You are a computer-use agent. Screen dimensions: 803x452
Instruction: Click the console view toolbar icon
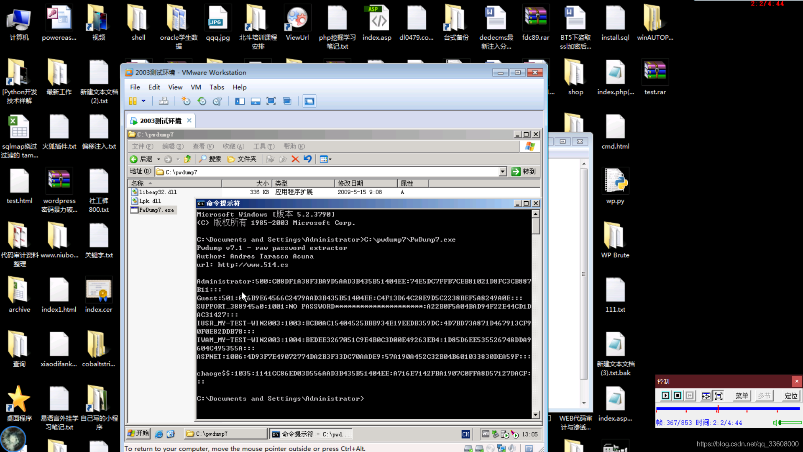point(309,101)
